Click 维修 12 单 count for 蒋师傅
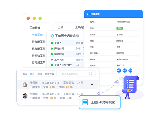159x119 pixels. 66,87
